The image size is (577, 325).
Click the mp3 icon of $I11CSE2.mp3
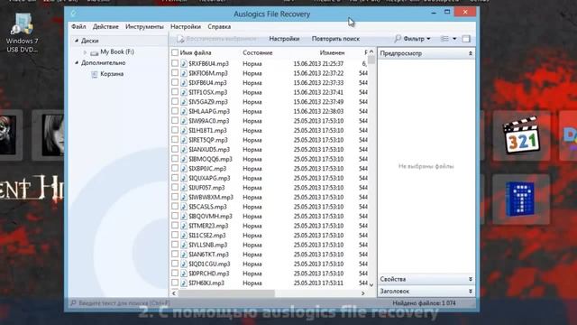(184, 235)
